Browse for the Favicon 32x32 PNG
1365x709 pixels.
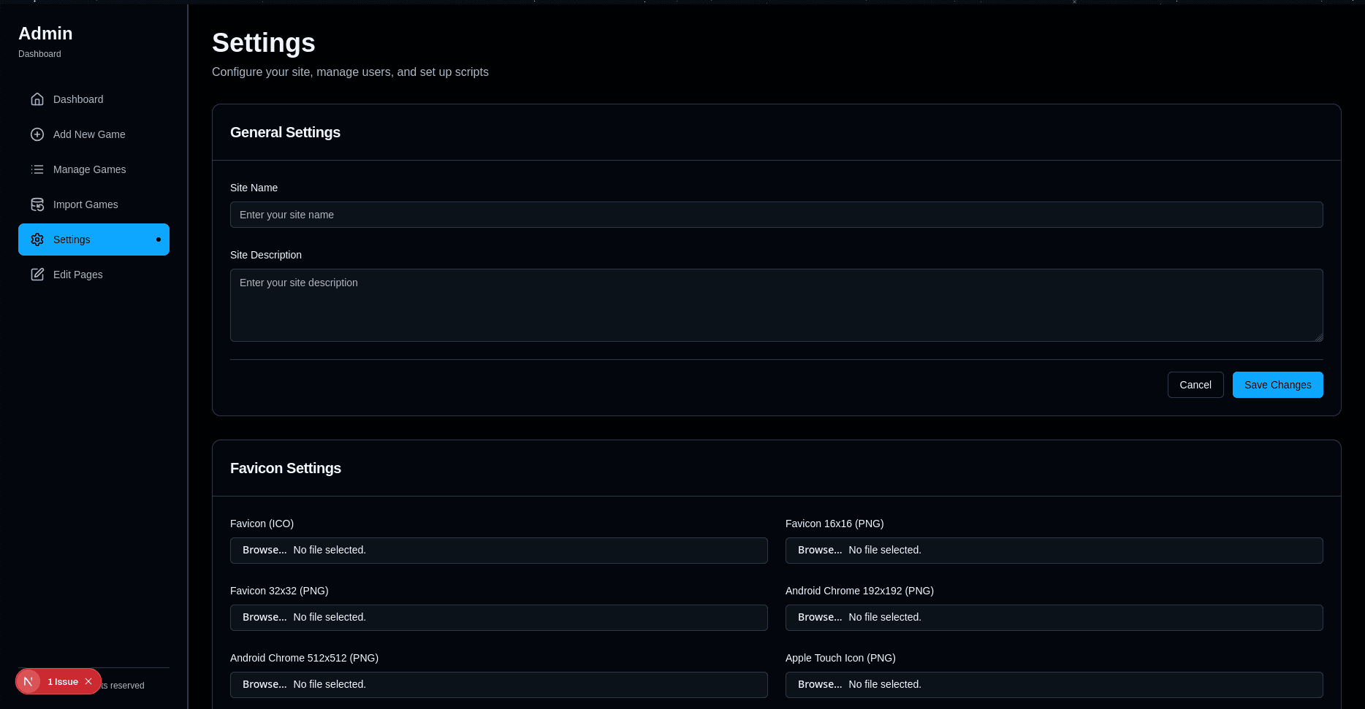click(264, 617)
